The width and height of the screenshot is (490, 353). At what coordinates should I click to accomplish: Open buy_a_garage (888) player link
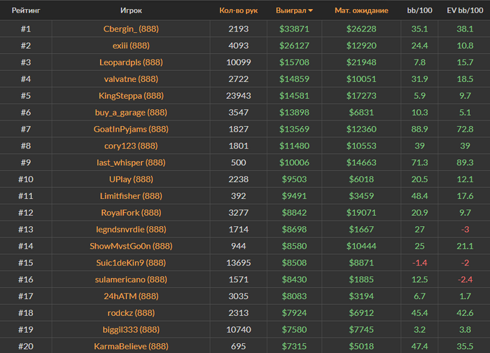(131, 113)
